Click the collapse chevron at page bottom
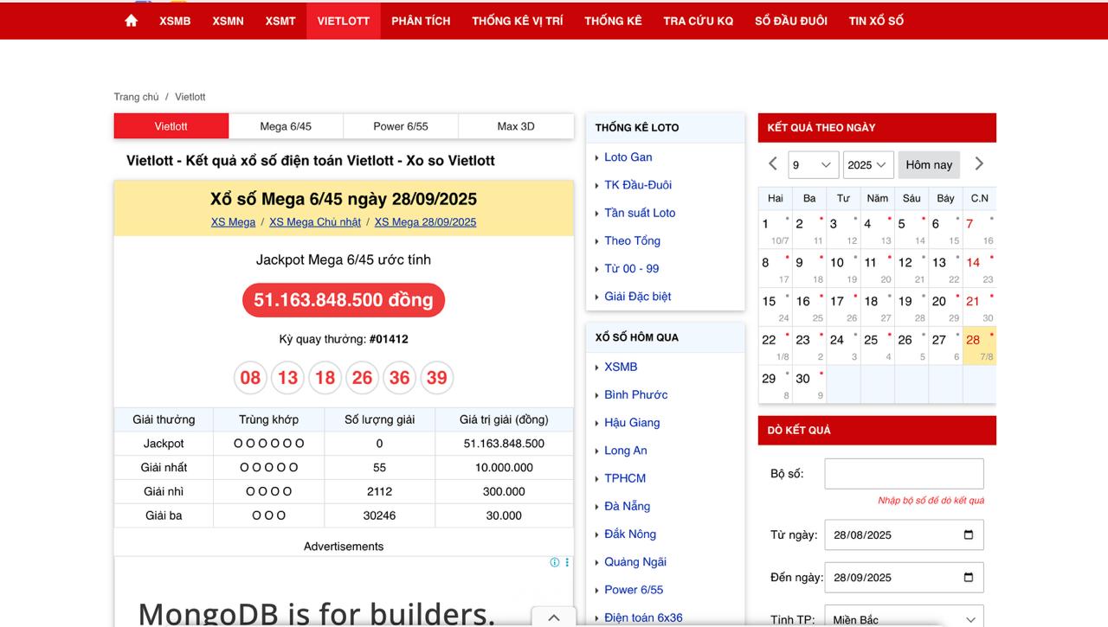The width and height of the screenshot is (1108, 627). (554, 617)
